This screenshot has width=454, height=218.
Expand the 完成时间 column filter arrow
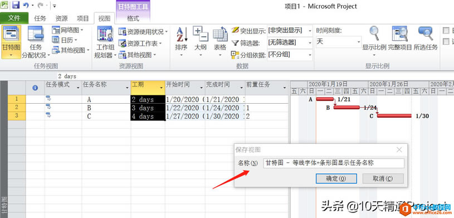tap(241, 88)
